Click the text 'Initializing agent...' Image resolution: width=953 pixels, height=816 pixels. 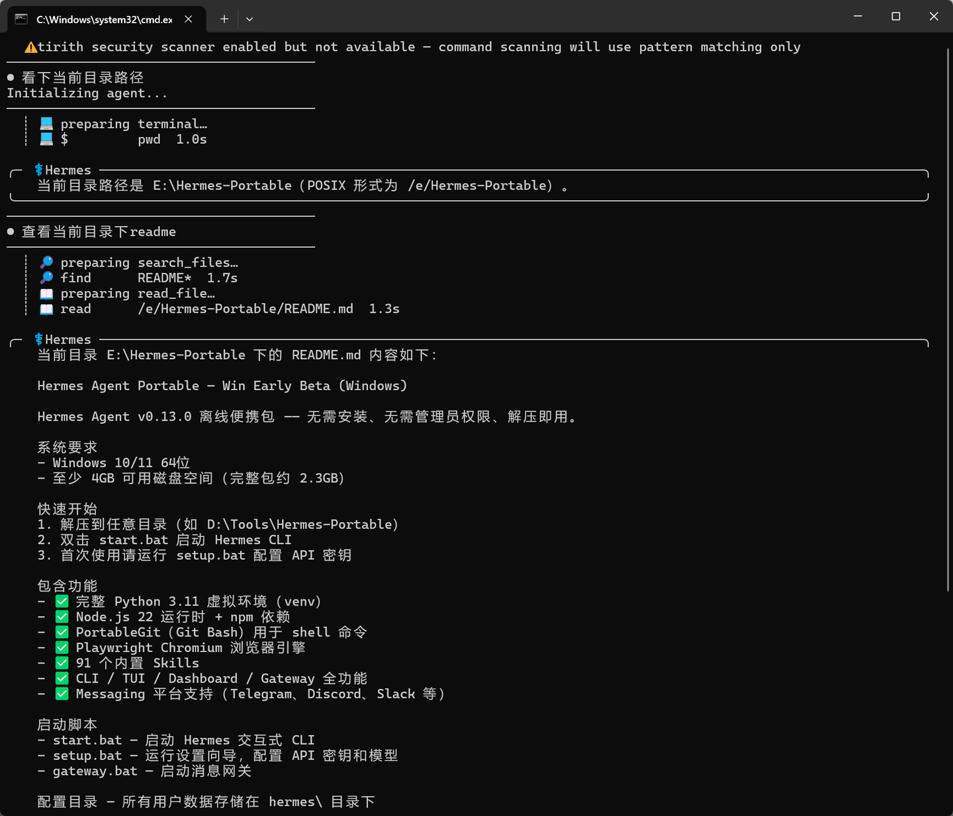(x=87, y=93)
